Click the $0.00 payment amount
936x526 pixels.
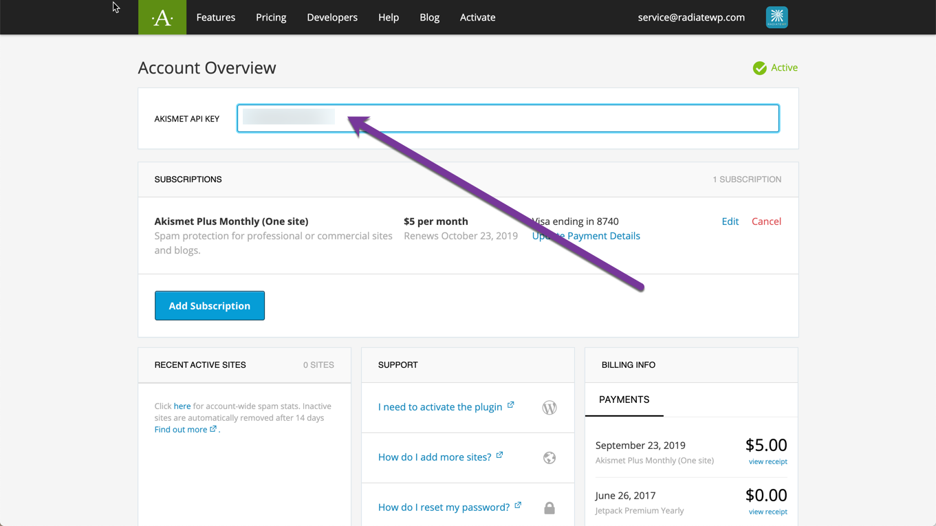click(766, 495)
